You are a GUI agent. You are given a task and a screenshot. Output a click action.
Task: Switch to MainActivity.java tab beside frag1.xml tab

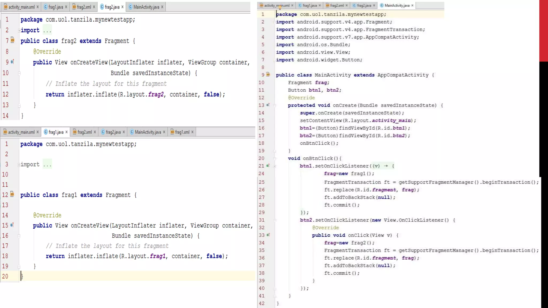148,132
